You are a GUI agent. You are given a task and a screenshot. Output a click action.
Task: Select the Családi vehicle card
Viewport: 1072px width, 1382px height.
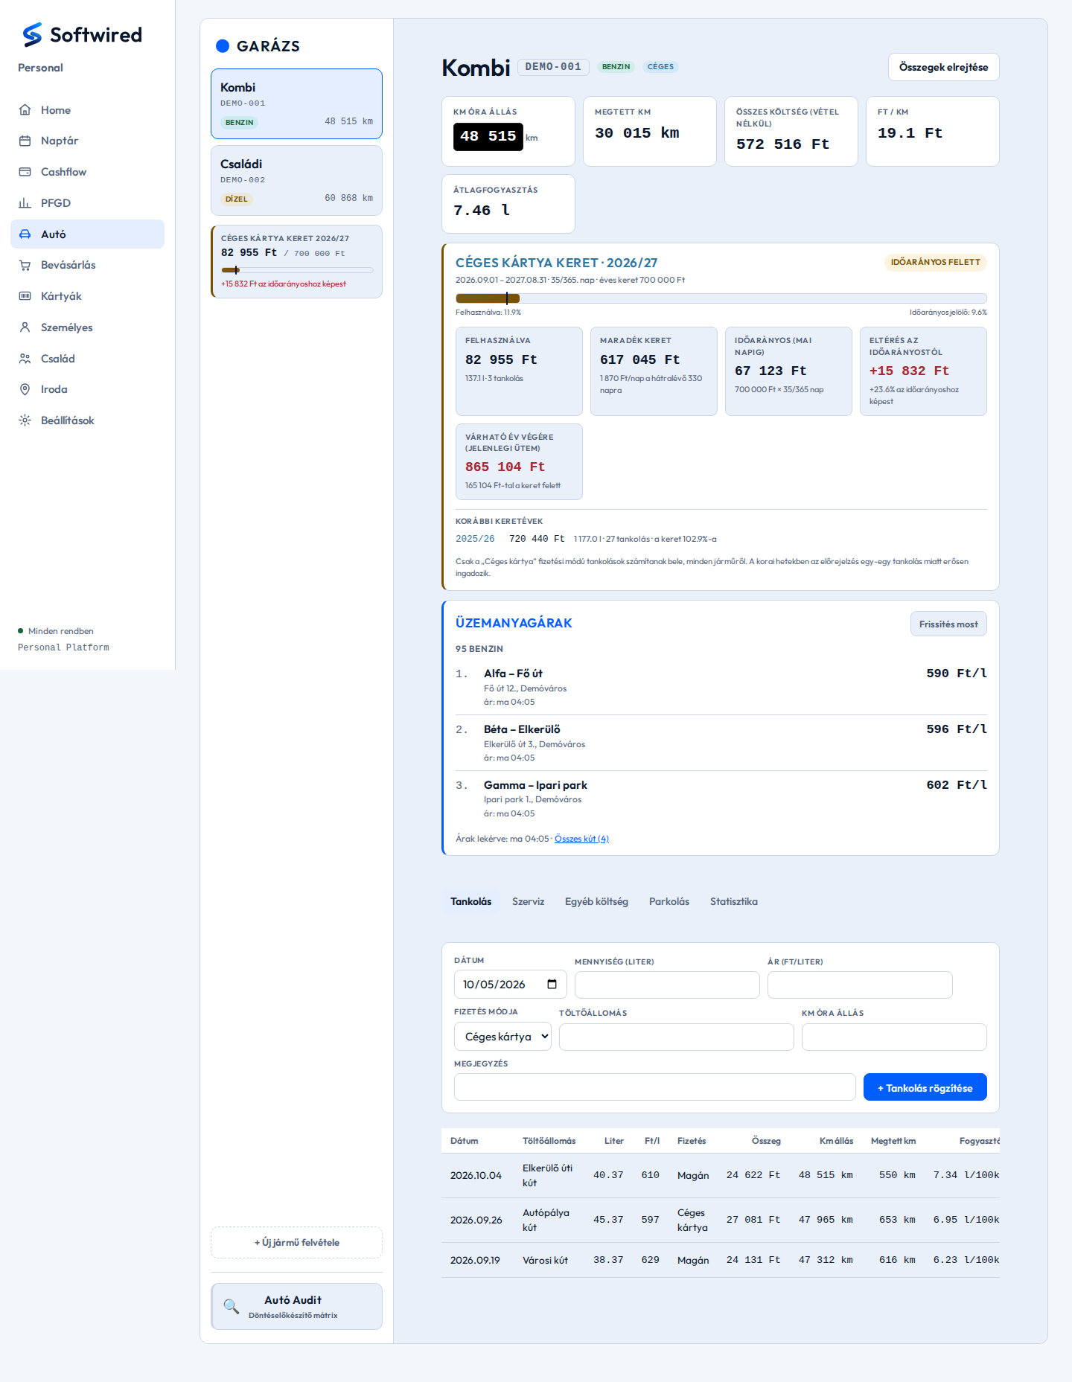(x=296, y=181)
